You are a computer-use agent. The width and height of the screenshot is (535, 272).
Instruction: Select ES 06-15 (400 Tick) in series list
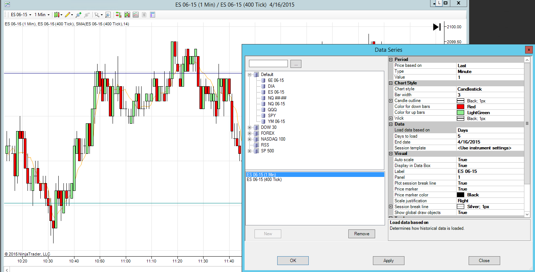315,180
